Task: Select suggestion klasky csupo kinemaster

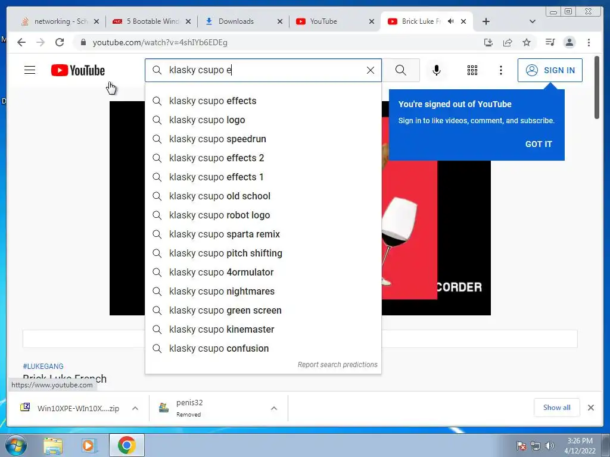Action: (x=263, y=330)
